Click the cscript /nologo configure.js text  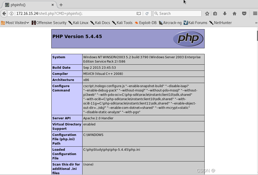[x=104, y=86]
